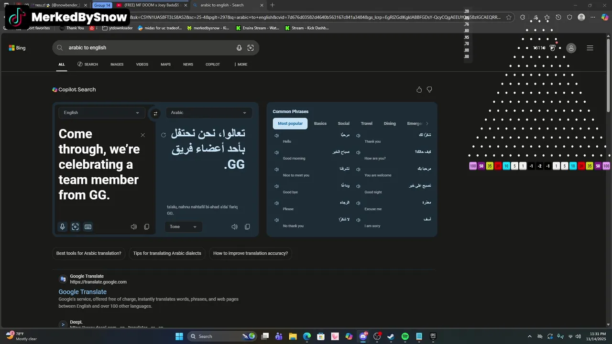Image resolution: width=612 pixels, height=344 pixels.
Task: Select the Most popular phrases tab
Action: 290,124
